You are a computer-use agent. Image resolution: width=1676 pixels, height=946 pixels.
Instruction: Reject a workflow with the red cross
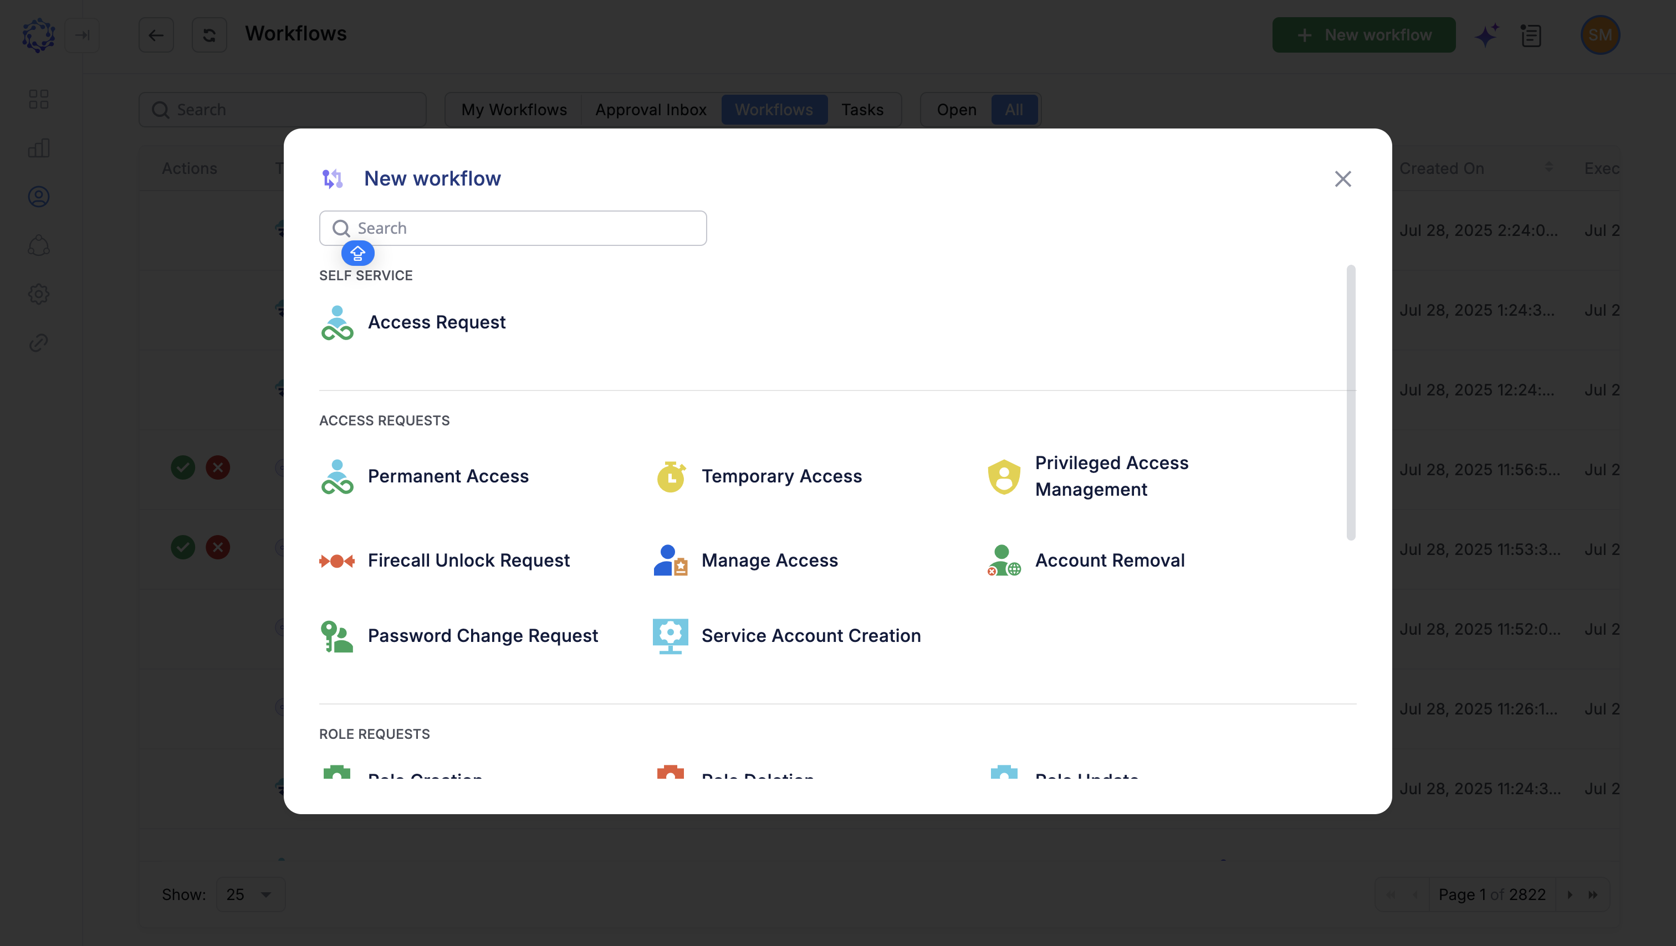coord(218,467)
